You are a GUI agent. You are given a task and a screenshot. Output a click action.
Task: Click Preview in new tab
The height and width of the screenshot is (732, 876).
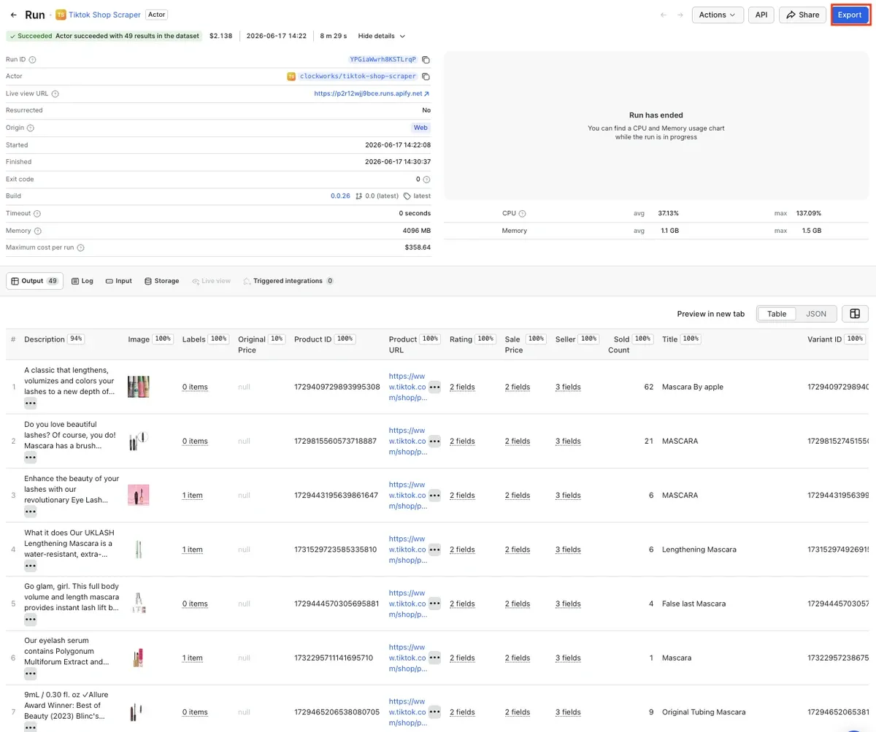(711, 314)
